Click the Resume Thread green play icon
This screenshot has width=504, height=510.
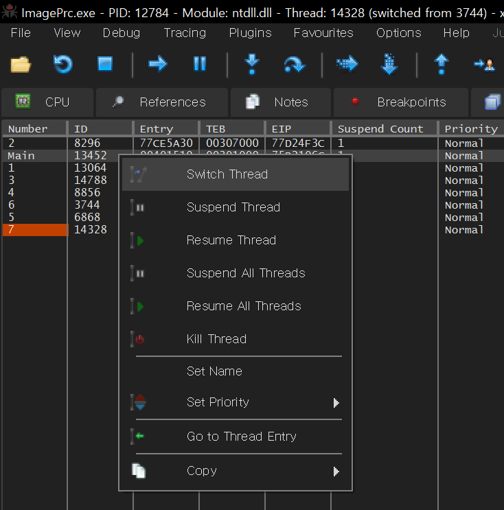pyautogui.click(x=139, y=241)
